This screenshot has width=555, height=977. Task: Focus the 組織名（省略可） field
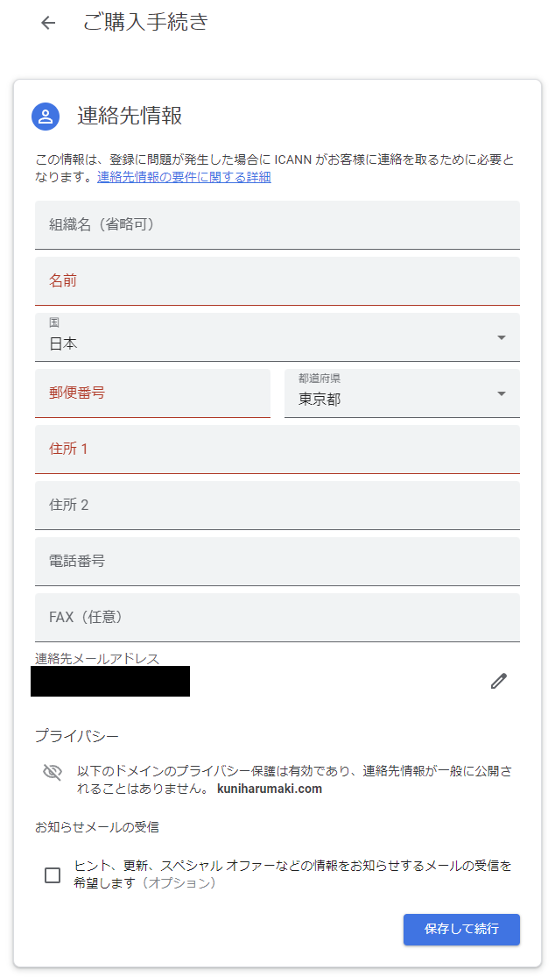click(x=277, y=225)
